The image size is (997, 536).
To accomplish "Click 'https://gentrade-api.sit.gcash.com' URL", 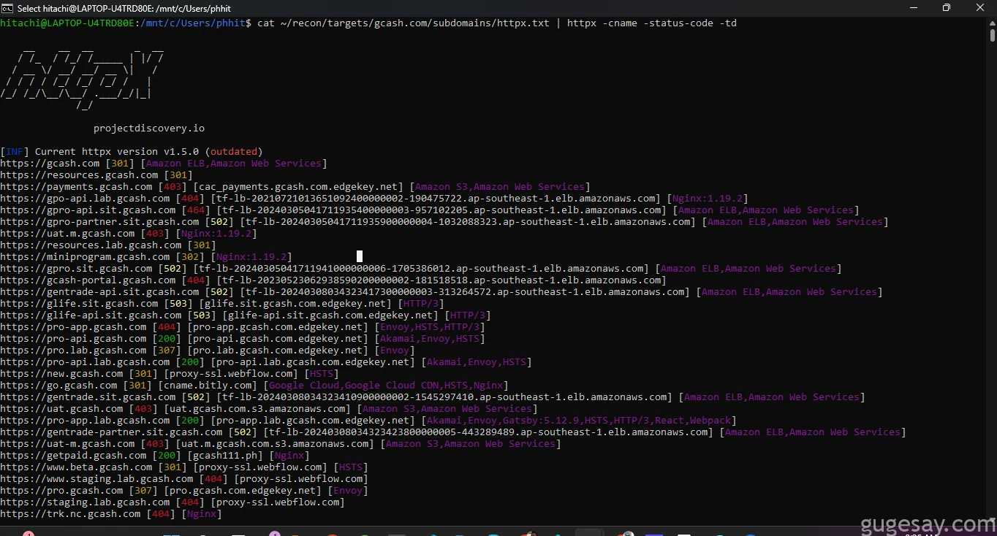I will pyautogui.click(x=99, y=291).
